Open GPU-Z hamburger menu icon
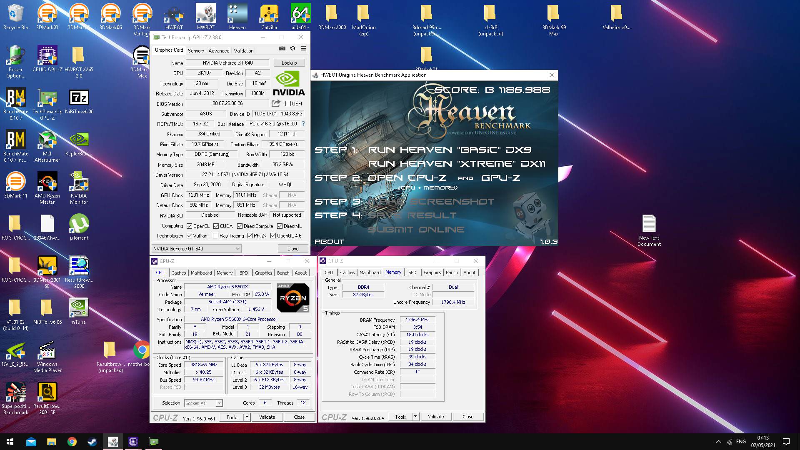This screenshot has width=800, height=450. [303, 49]
